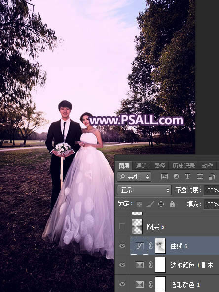Hide the 选取颜色 1 副本 layer
The height and width of the screenshot is (292, 219).
[x=122, y=265]
